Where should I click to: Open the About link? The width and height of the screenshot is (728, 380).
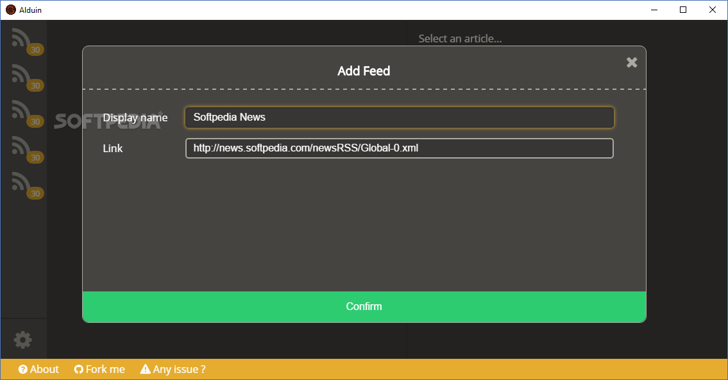(x=38, y=369)
